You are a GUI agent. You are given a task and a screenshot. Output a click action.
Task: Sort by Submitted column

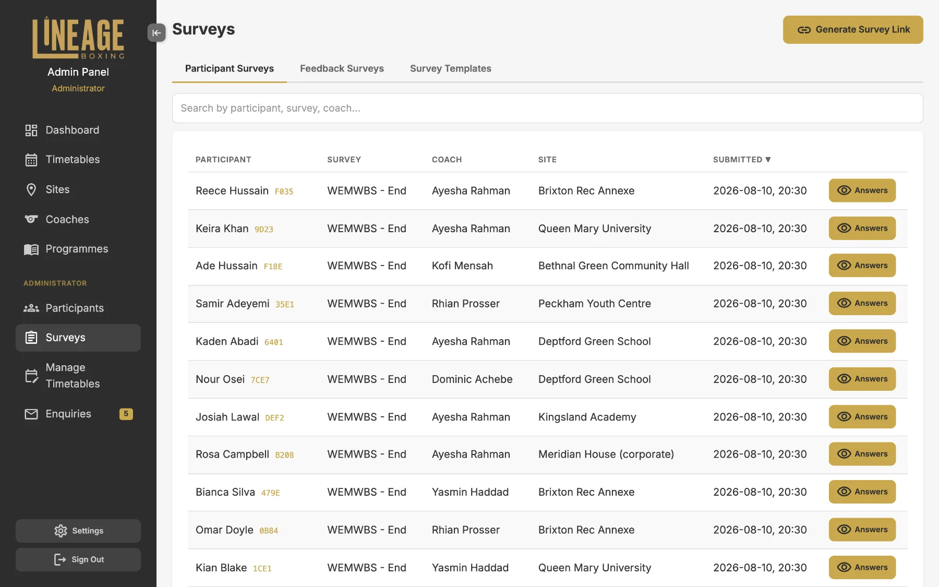coord(742,160)
